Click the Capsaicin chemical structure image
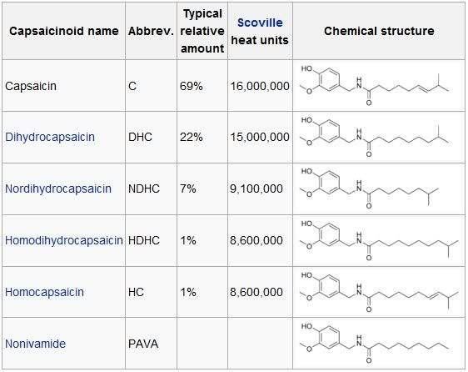 coord(374,86)
